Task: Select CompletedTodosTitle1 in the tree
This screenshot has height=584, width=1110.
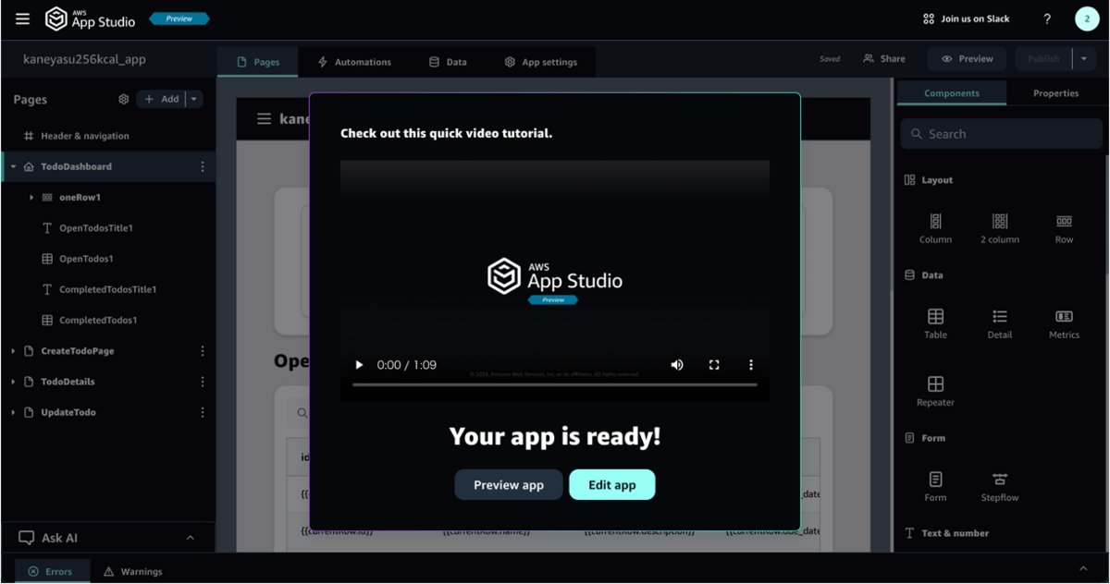Action: [x=108, y=289]
